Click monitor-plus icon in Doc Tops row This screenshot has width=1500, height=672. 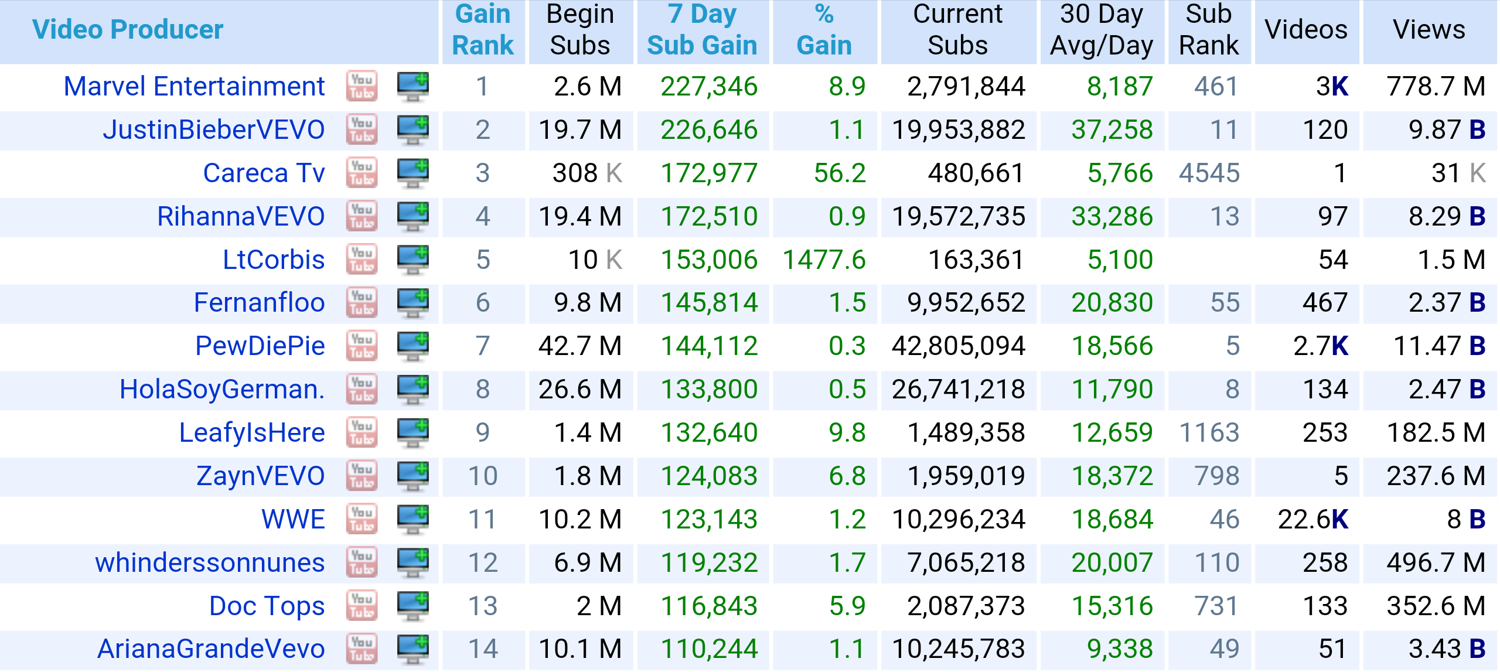pos(412,606)
